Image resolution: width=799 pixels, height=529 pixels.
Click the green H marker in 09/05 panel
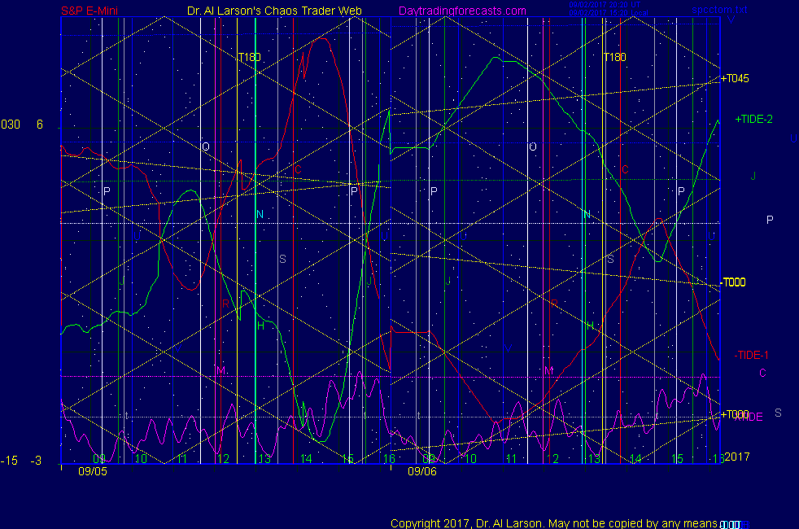click(260, 326)
